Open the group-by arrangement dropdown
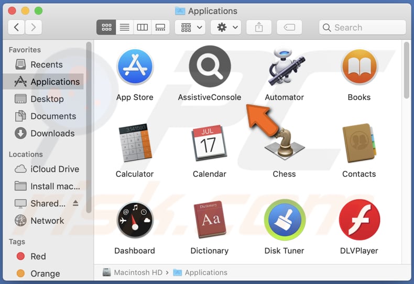Image resolution: width=414 pixels, height=284 pixels. (191, 27)
